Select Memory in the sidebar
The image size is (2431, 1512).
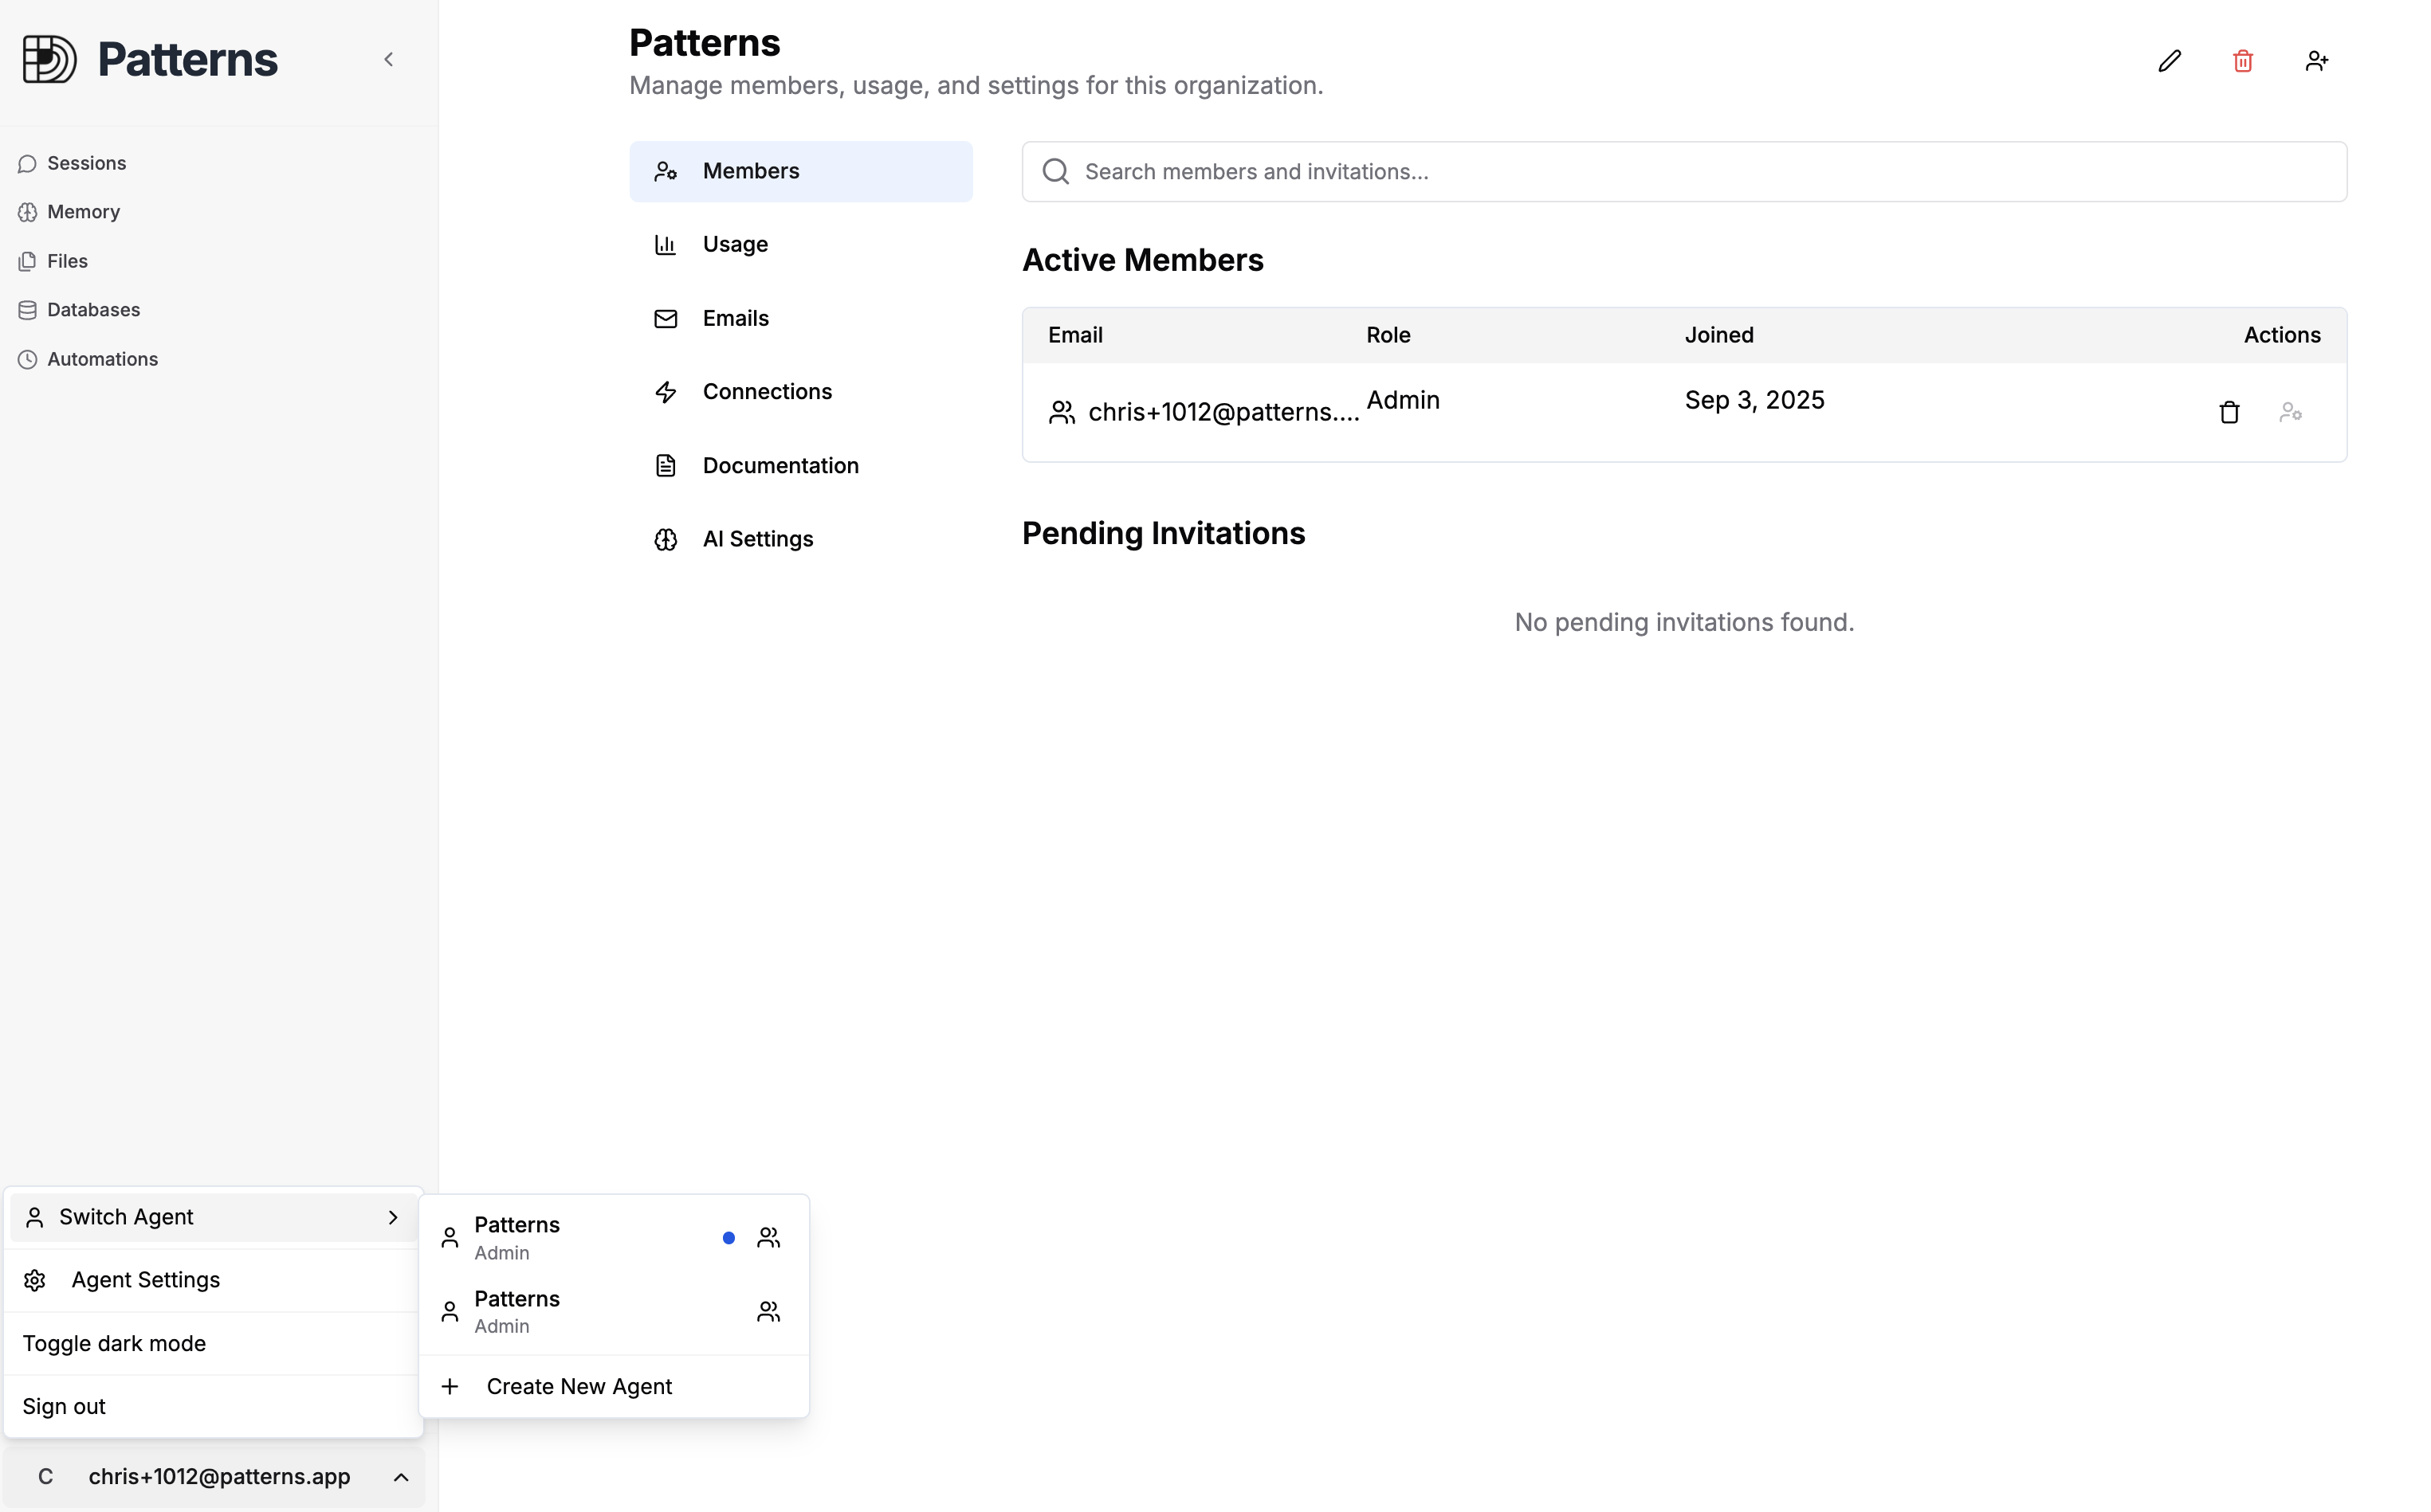point(84,211)
